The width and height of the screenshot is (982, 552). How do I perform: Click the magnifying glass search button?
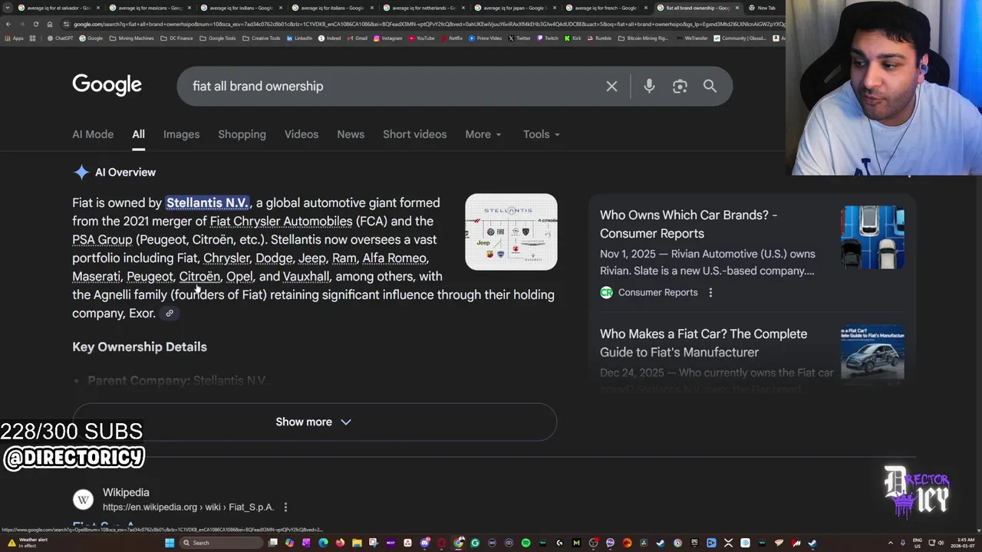point(710,87)
